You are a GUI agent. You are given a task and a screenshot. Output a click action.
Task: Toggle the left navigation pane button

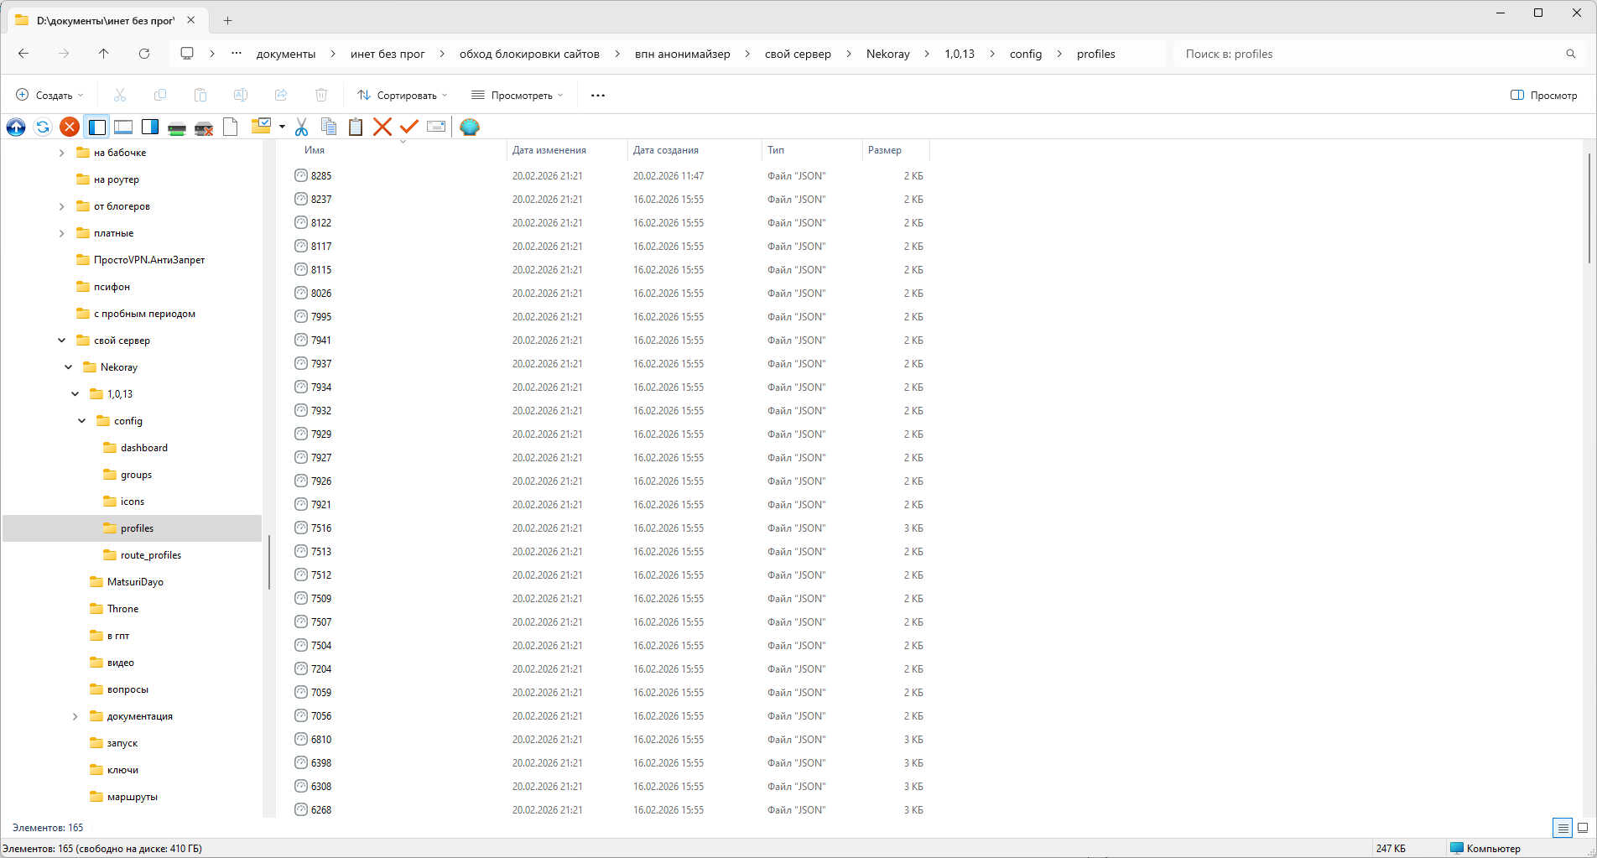(97, 127)
